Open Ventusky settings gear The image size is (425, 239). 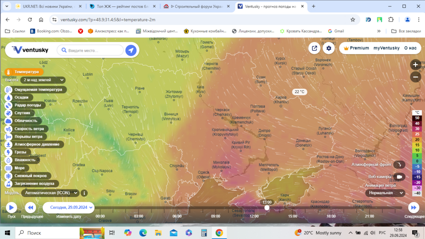click(x=329, y=48)
